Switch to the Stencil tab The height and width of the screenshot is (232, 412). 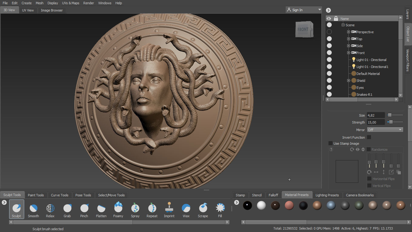coord(257,195)
